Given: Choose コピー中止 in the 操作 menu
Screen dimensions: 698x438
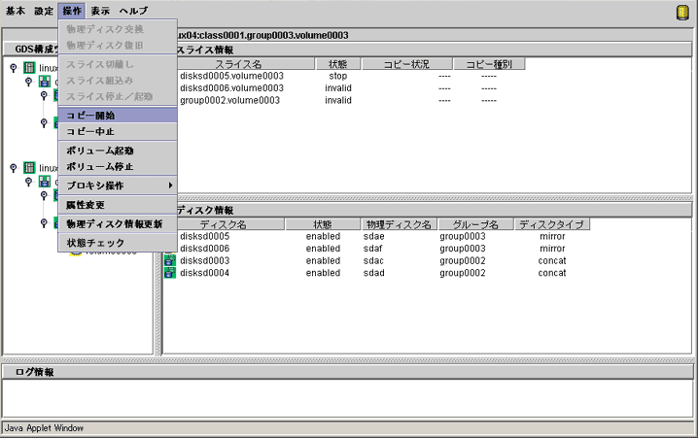Looking at the screenshot, I should [x=90, y=131].
